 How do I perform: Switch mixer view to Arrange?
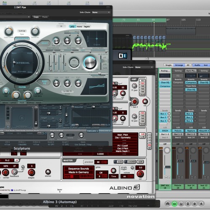pyautogui.click(x=179, y=65)
